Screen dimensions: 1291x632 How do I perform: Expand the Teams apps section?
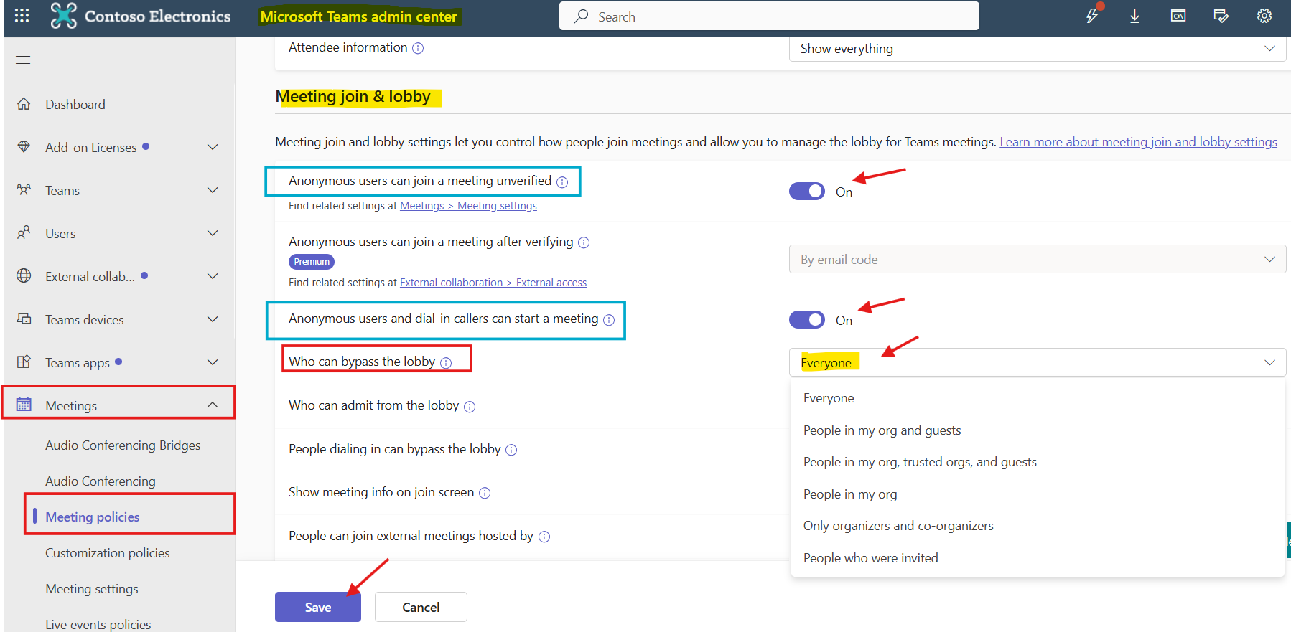(213, 362)
